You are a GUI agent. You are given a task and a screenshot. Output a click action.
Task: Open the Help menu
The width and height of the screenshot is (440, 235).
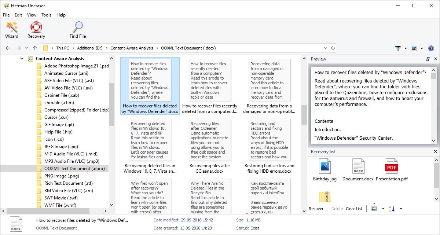point(61,15)
